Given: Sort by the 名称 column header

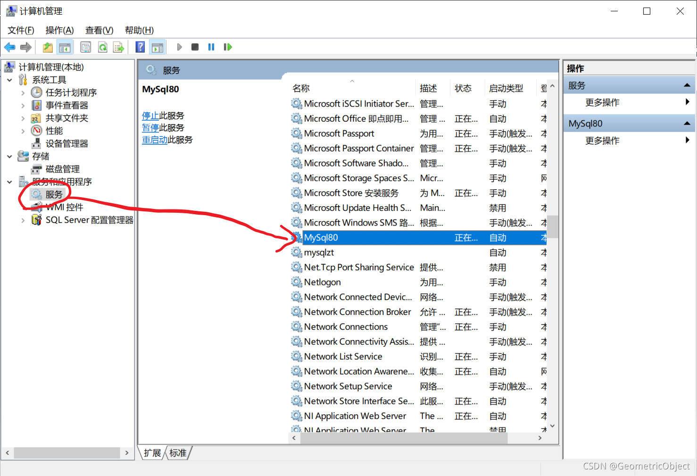Looking at the screenshot, I should click(353, 88).
